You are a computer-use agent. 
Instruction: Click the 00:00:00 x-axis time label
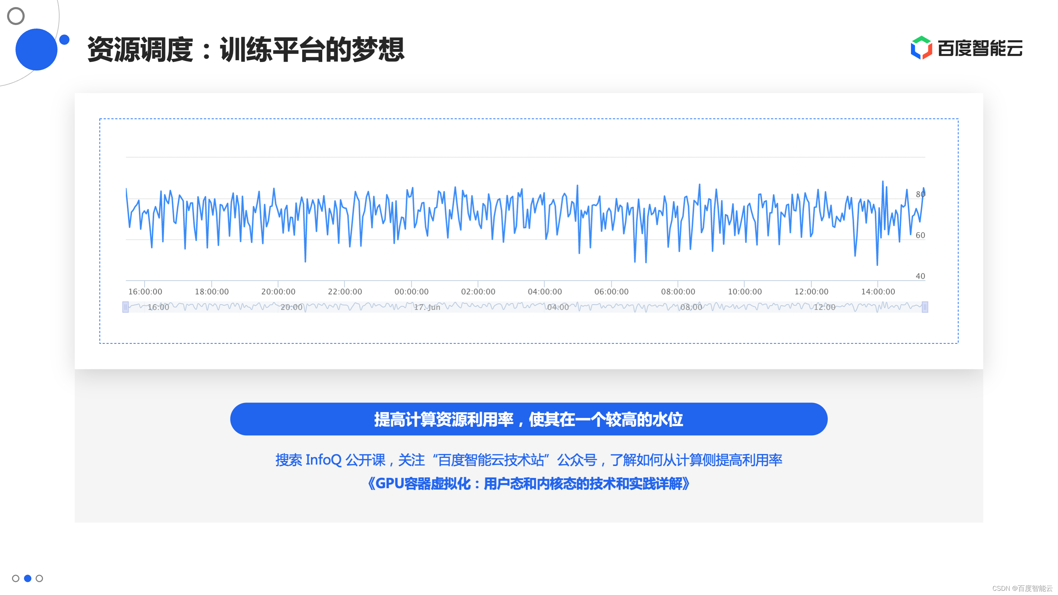tap(411, 292)
